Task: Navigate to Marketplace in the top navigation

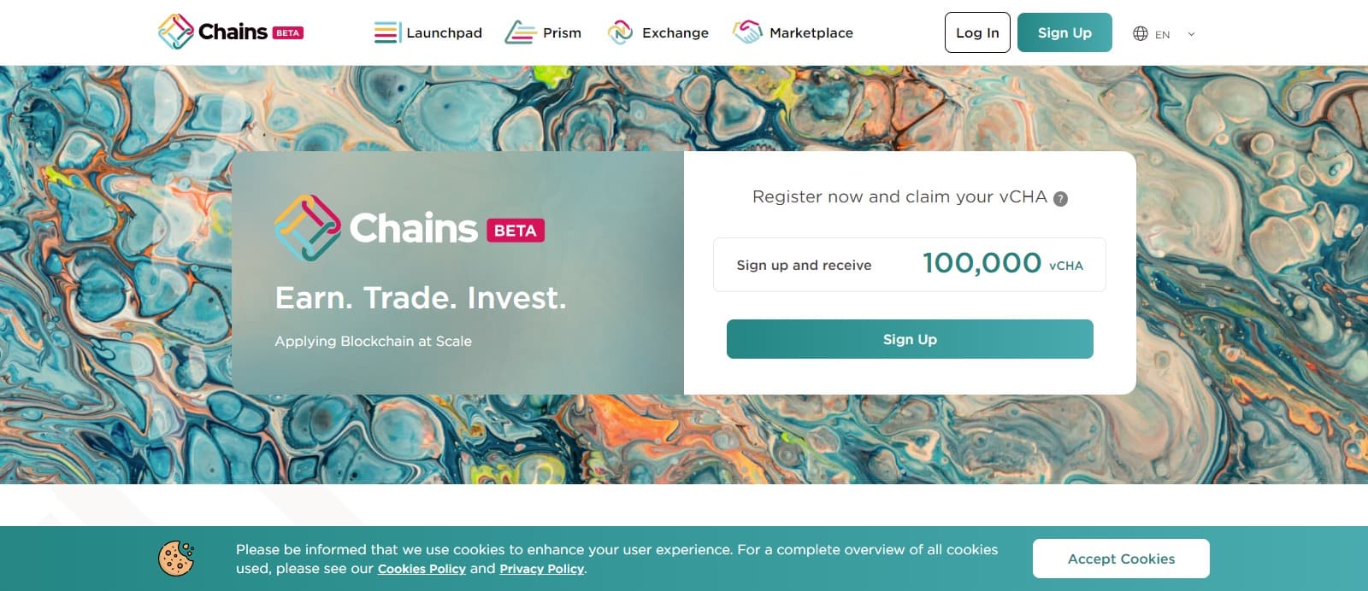Action: tap(811, 33)
